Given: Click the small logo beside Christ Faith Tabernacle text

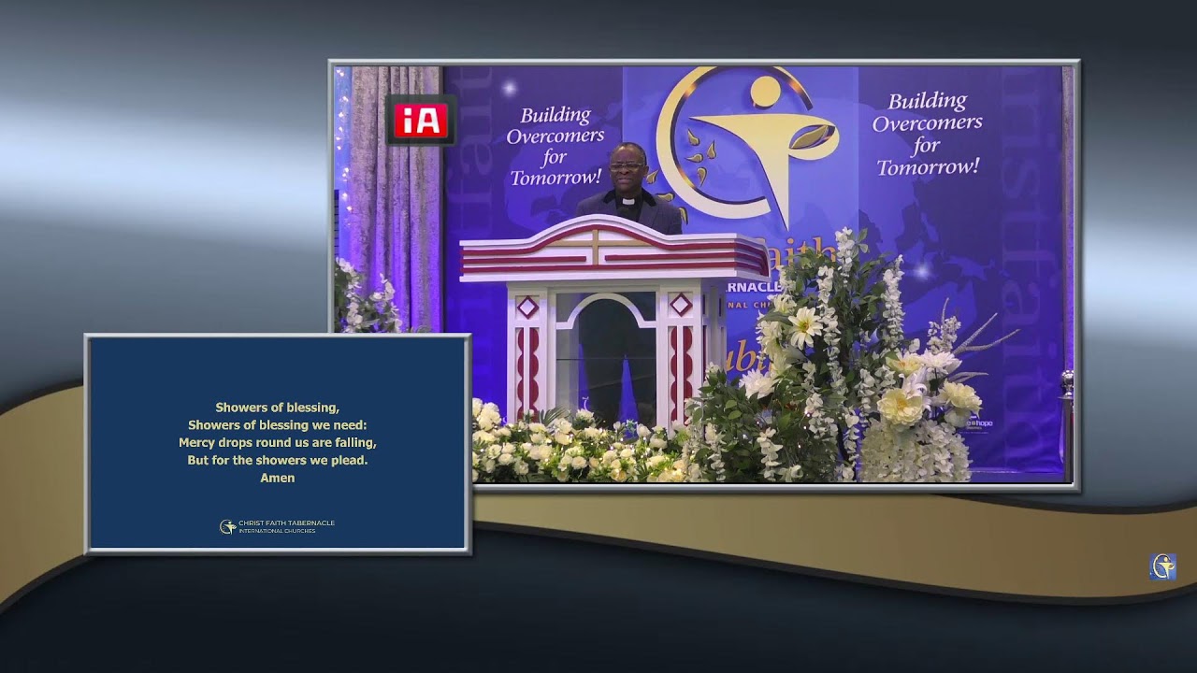Looking at the screenshot, I should tap(227, 527).
